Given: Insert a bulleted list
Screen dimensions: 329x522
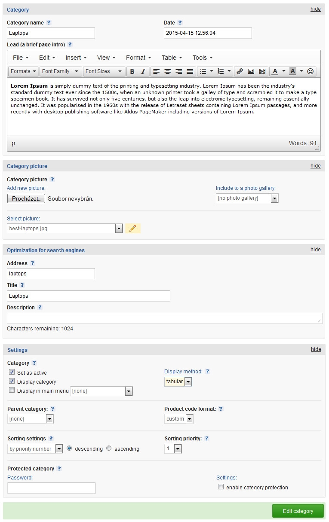Looking at the screenshot, I should [x=203, y=71].
